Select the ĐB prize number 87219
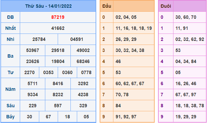 [x=58, y=17]
